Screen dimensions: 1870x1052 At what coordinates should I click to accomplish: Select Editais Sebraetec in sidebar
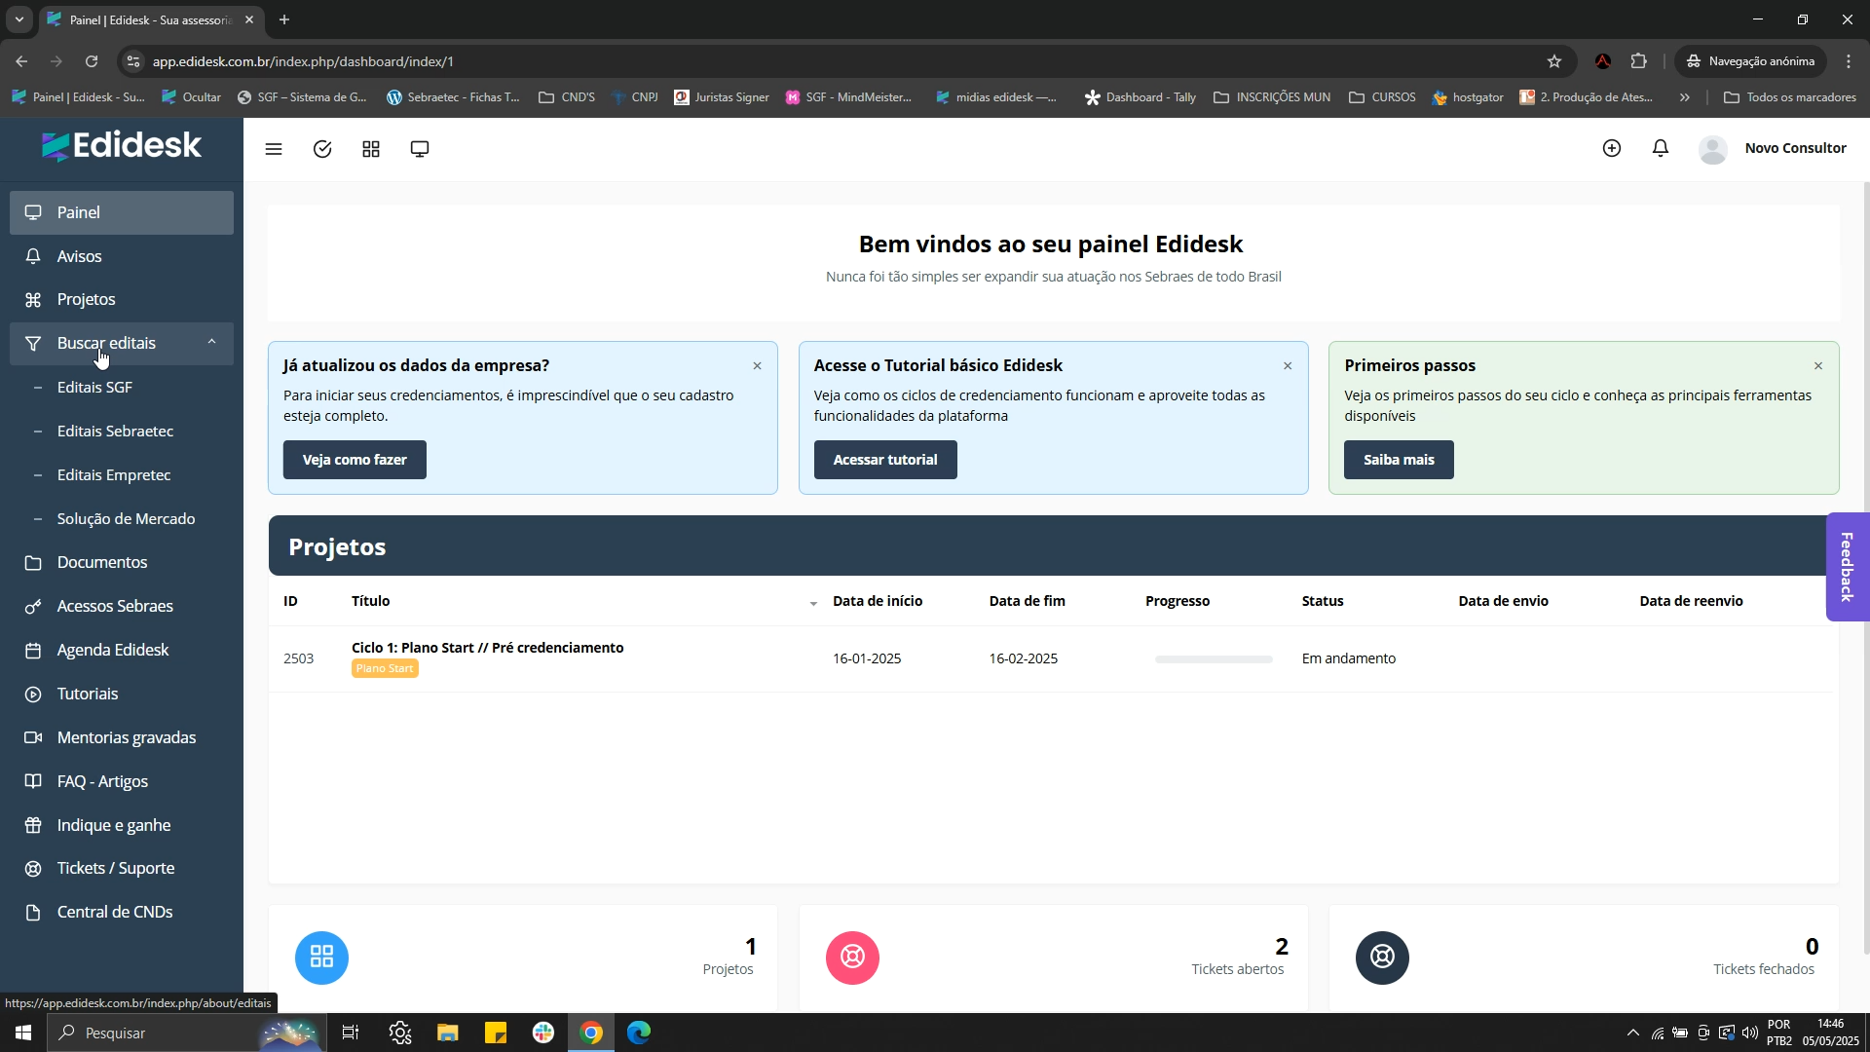pos(115,432)
